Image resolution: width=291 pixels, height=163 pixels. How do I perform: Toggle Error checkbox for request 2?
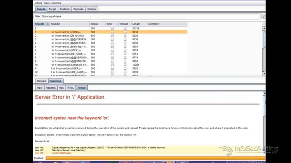pos(112,36)
